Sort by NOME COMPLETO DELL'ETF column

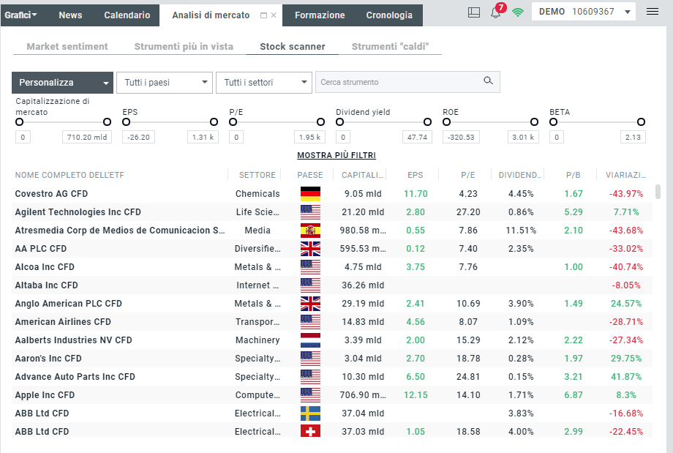pyautogui.click(x=69, y=175)
